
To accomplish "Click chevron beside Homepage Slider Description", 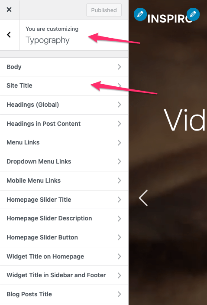I will click(120, 219).
